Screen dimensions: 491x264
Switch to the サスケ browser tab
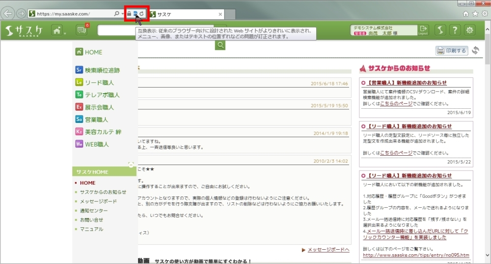(187, 14)
